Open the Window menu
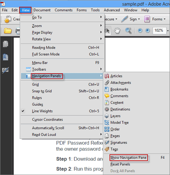The width and height of the screenshot is (170, 175). pos(131,10)
